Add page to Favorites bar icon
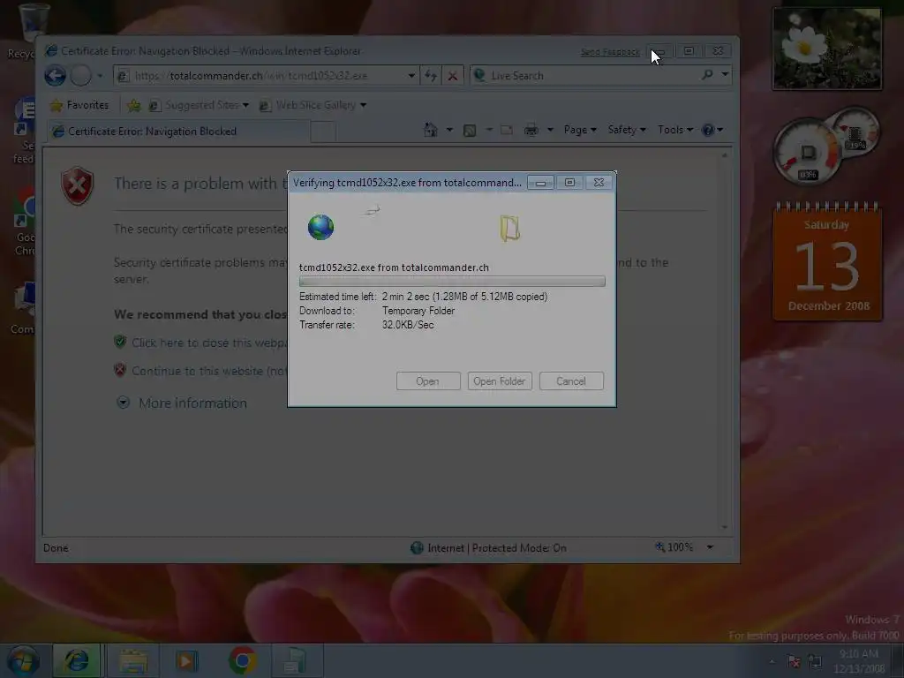 click(134, 105)
